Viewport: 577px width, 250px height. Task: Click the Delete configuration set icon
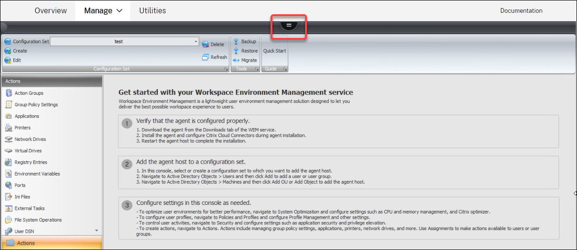[206, 45]
